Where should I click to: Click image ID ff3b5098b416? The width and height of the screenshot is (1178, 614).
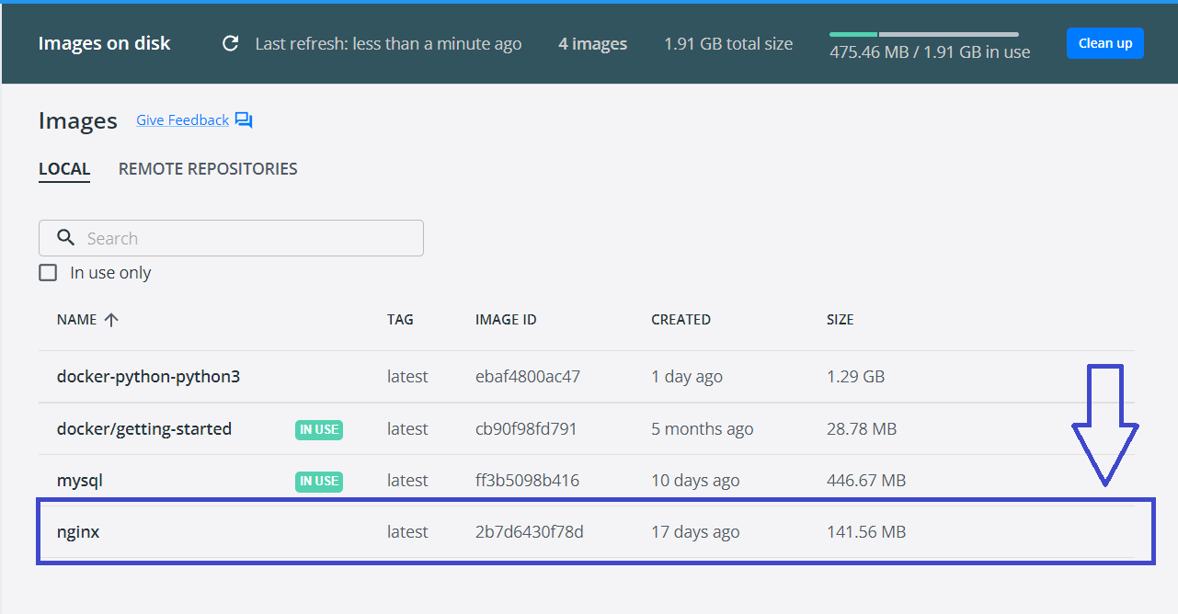click(x=527, y=481)
